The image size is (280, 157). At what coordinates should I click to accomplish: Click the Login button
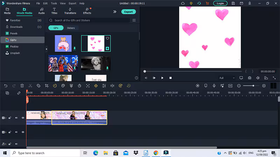[220, 3]
